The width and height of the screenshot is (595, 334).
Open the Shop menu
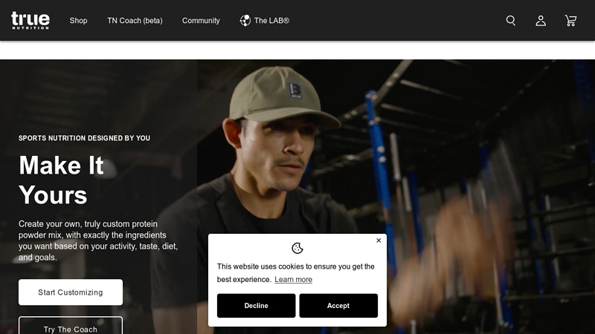point(78,21)
